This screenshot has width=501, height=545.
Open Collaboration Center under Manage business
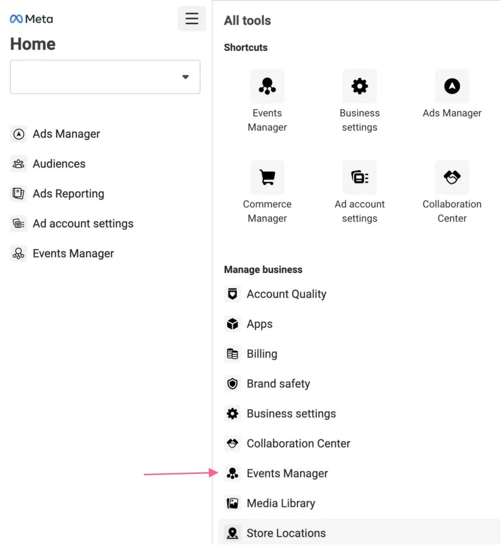pyautogui.click(x=298, y=443)
